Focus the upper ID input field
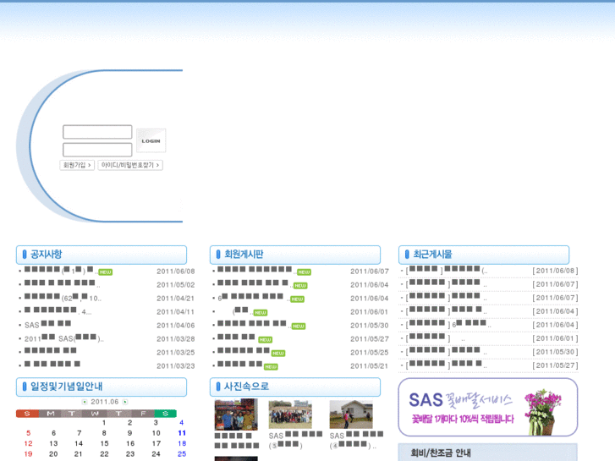Viewport: 615px width, 461px height. [x=97, y=132]
